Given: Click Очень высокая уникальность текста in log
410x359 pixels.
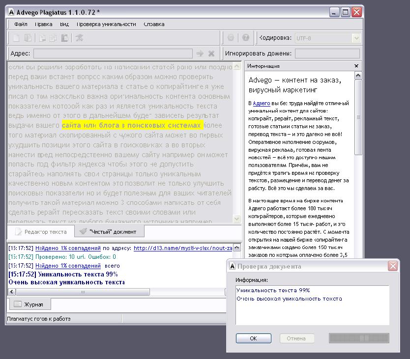Looking at the screenshot, I should (x=67, y=282).
